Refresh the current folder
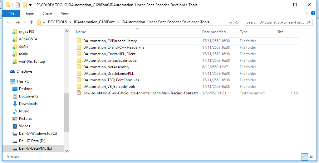 pyautogui.click(x=237, y=22)
